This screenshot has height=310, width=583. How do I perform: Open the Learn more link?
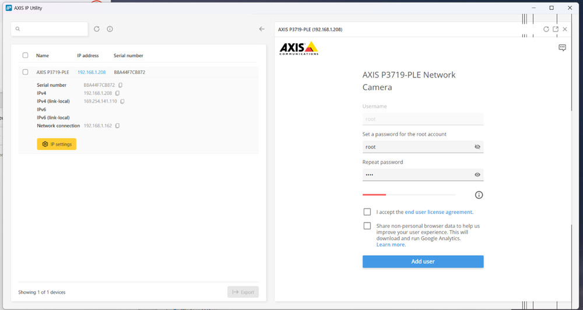pos(391,245)
